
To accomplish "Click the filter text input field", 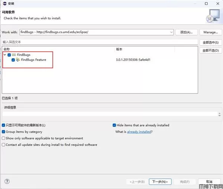I will 100,42.
